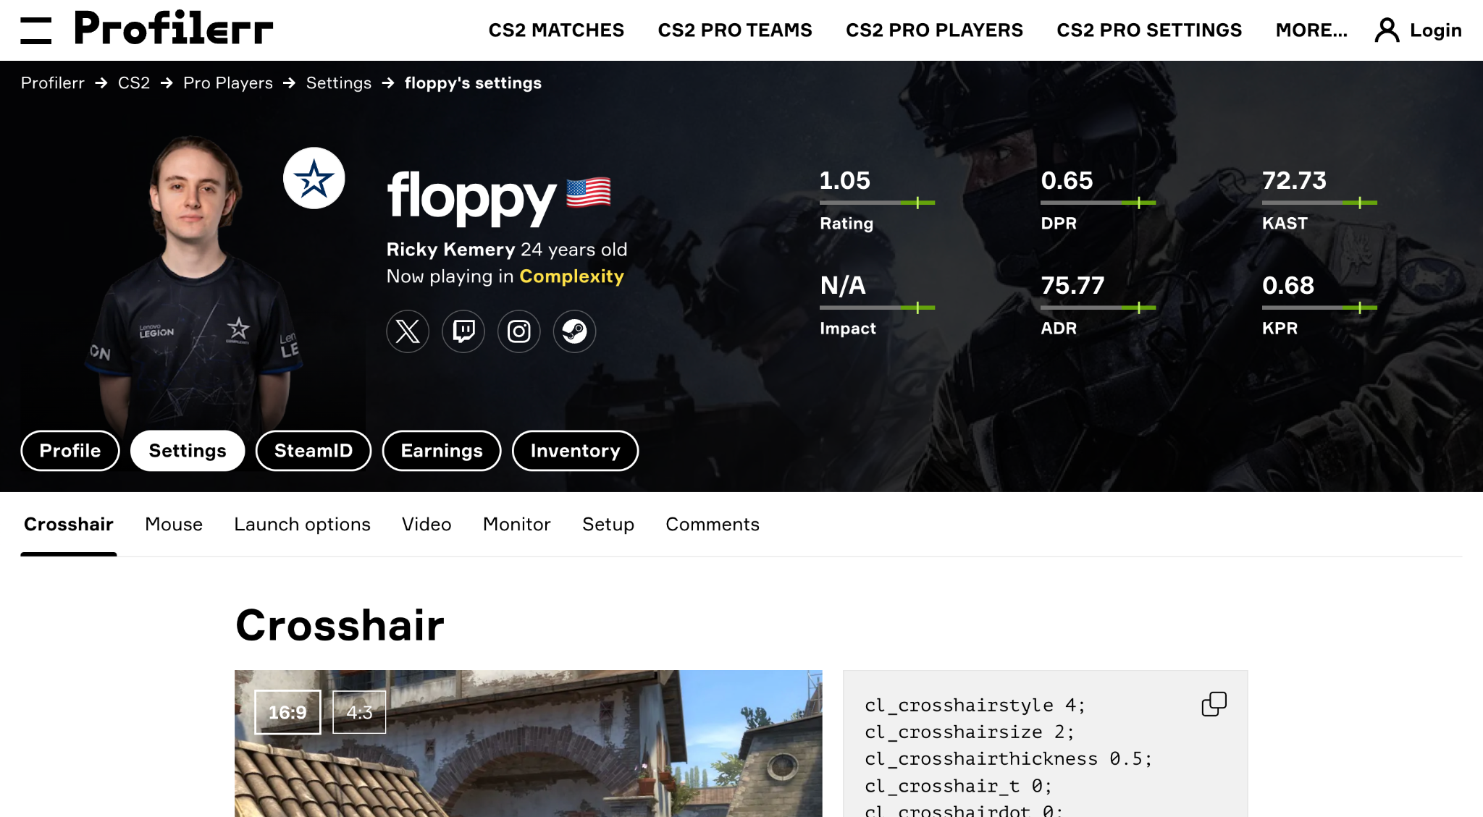This screenshot has width=1483, height=817.
Task: Open floppy's X (Twitter) profile icon
Action: coord(408,331)
